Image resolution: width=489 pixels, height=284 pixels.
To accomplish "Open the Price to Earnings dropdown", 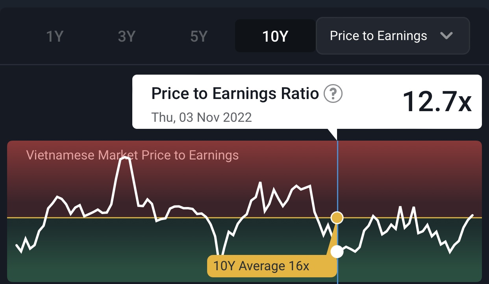I will click(x=392, y=36).
